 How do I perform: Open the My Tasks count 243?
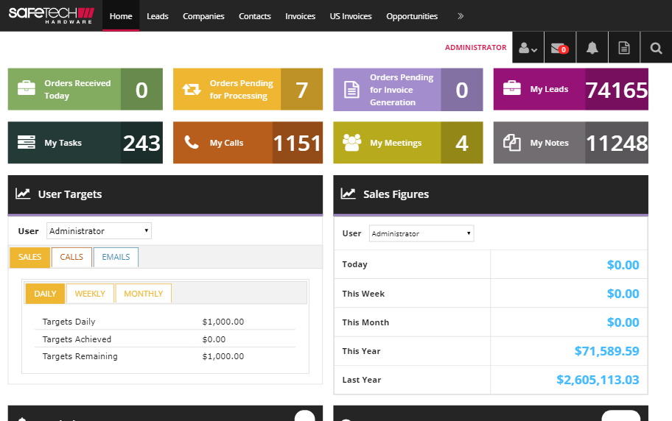[142, 143]
